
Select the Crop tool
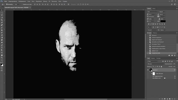click(x=2, y=20)
